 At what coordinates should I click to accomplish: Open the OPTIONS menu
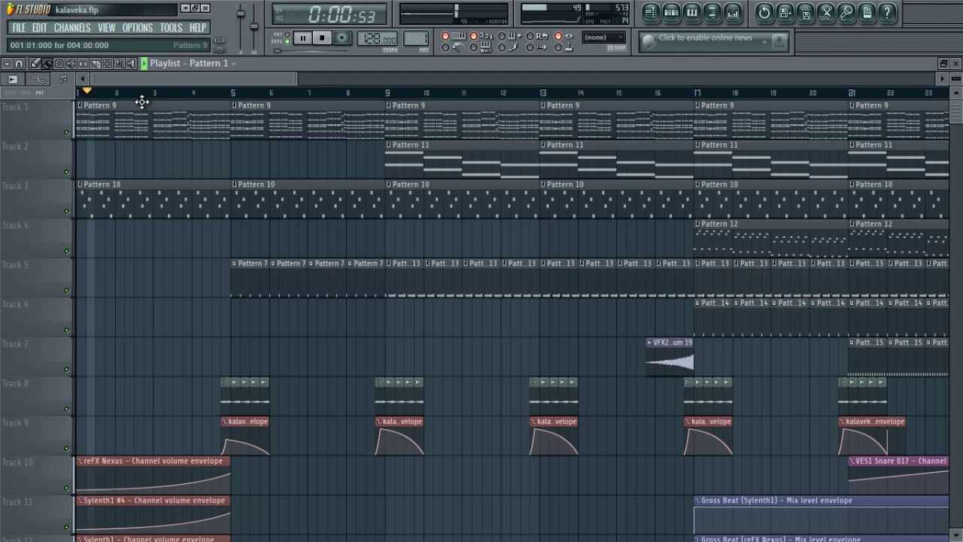(138, 28)
